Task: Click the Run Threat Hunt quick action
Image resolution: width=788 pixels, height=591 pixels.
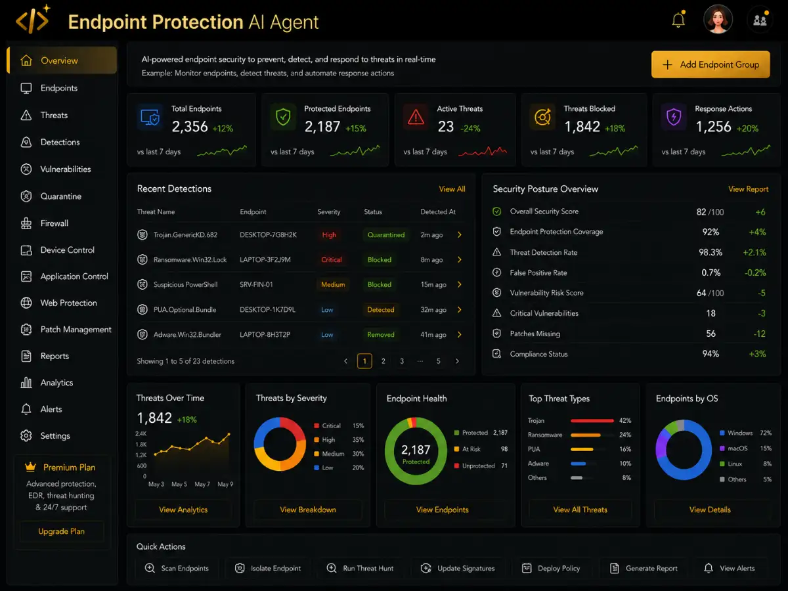Action: (360, 568)
